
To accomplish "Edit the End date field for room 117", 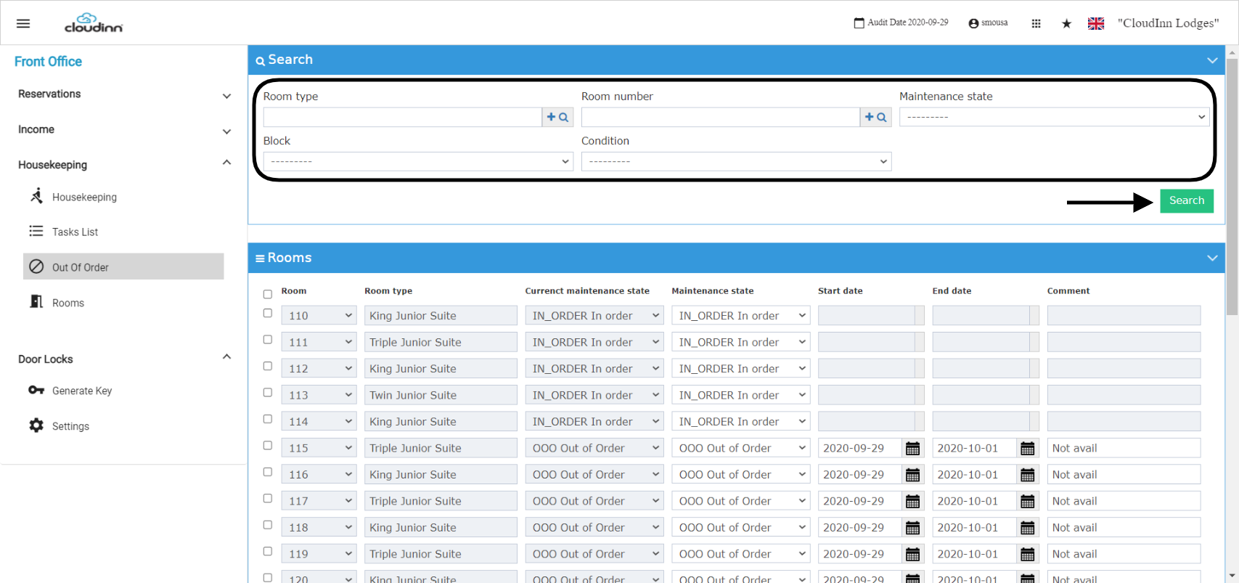I will pyautogui.click(x=976, y=502).
